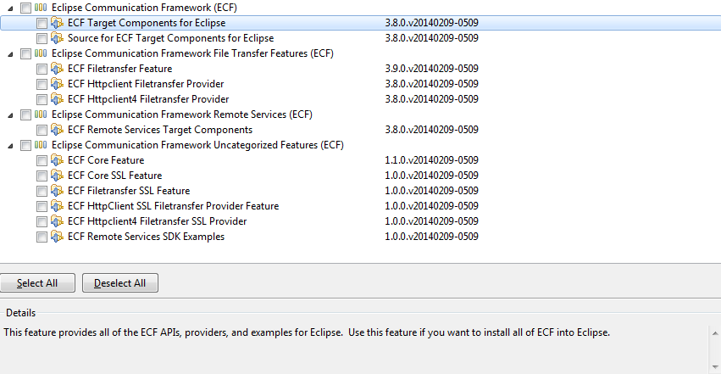Collapse the Remote Services (ECF) category
The height and width of the screenshot is (374, 721).
pos(10,115)
